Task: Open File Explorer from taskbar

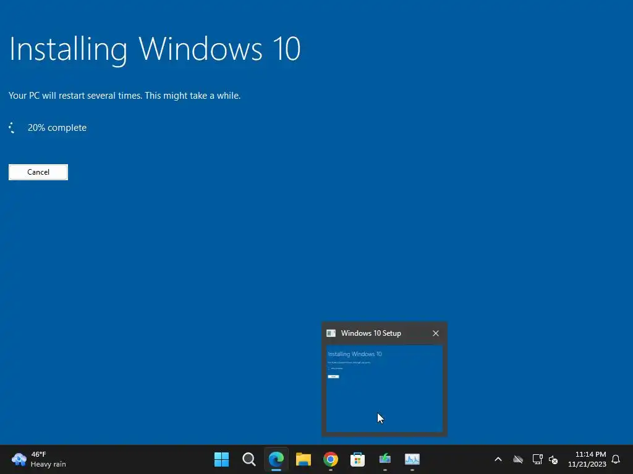Action: pos(303,459)
